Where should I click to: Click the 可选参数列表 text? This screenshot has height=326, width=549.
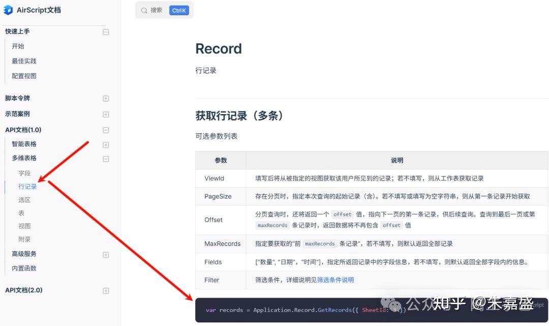pos(217,136)
